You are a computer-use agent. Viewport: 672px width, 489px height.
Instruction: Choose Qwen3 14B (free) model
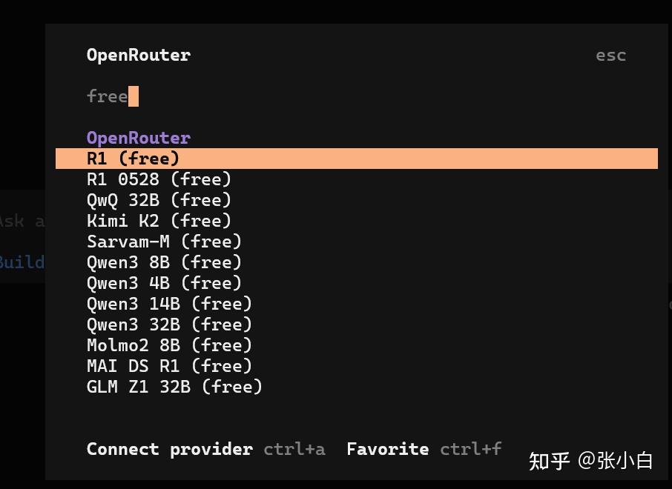pos(170,304)
